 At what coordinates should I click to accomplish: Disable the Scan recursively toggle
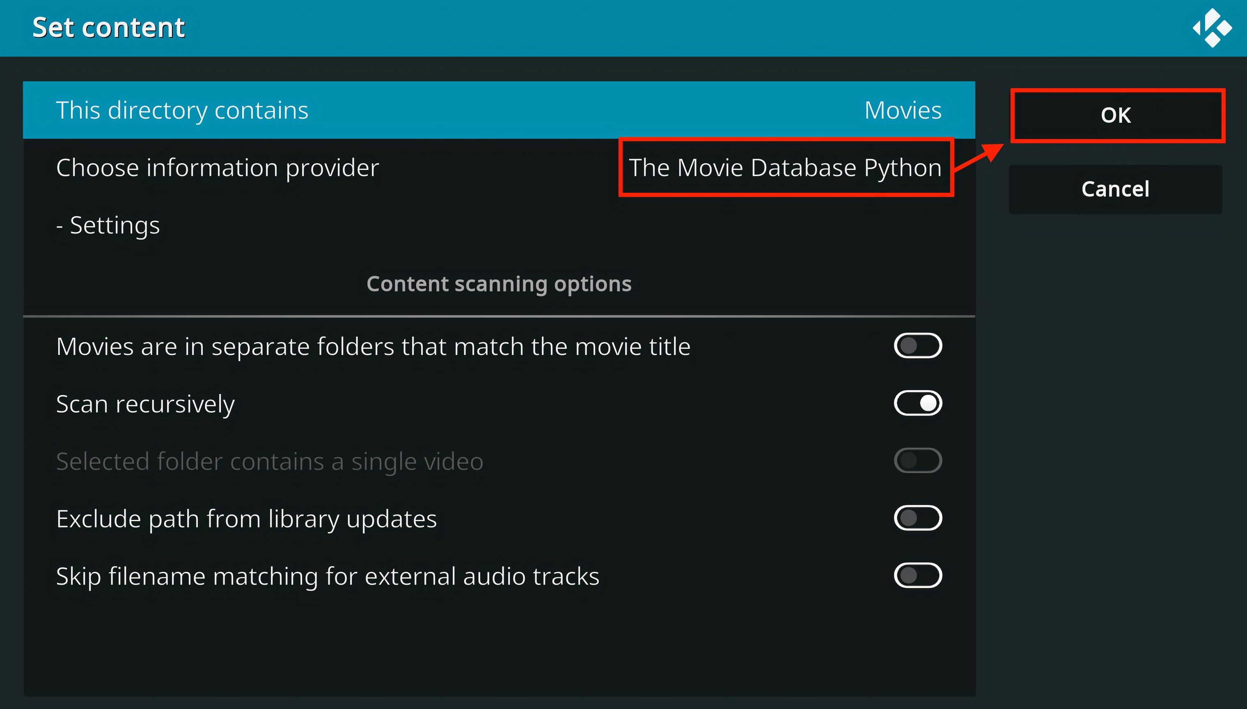(917, 403)
